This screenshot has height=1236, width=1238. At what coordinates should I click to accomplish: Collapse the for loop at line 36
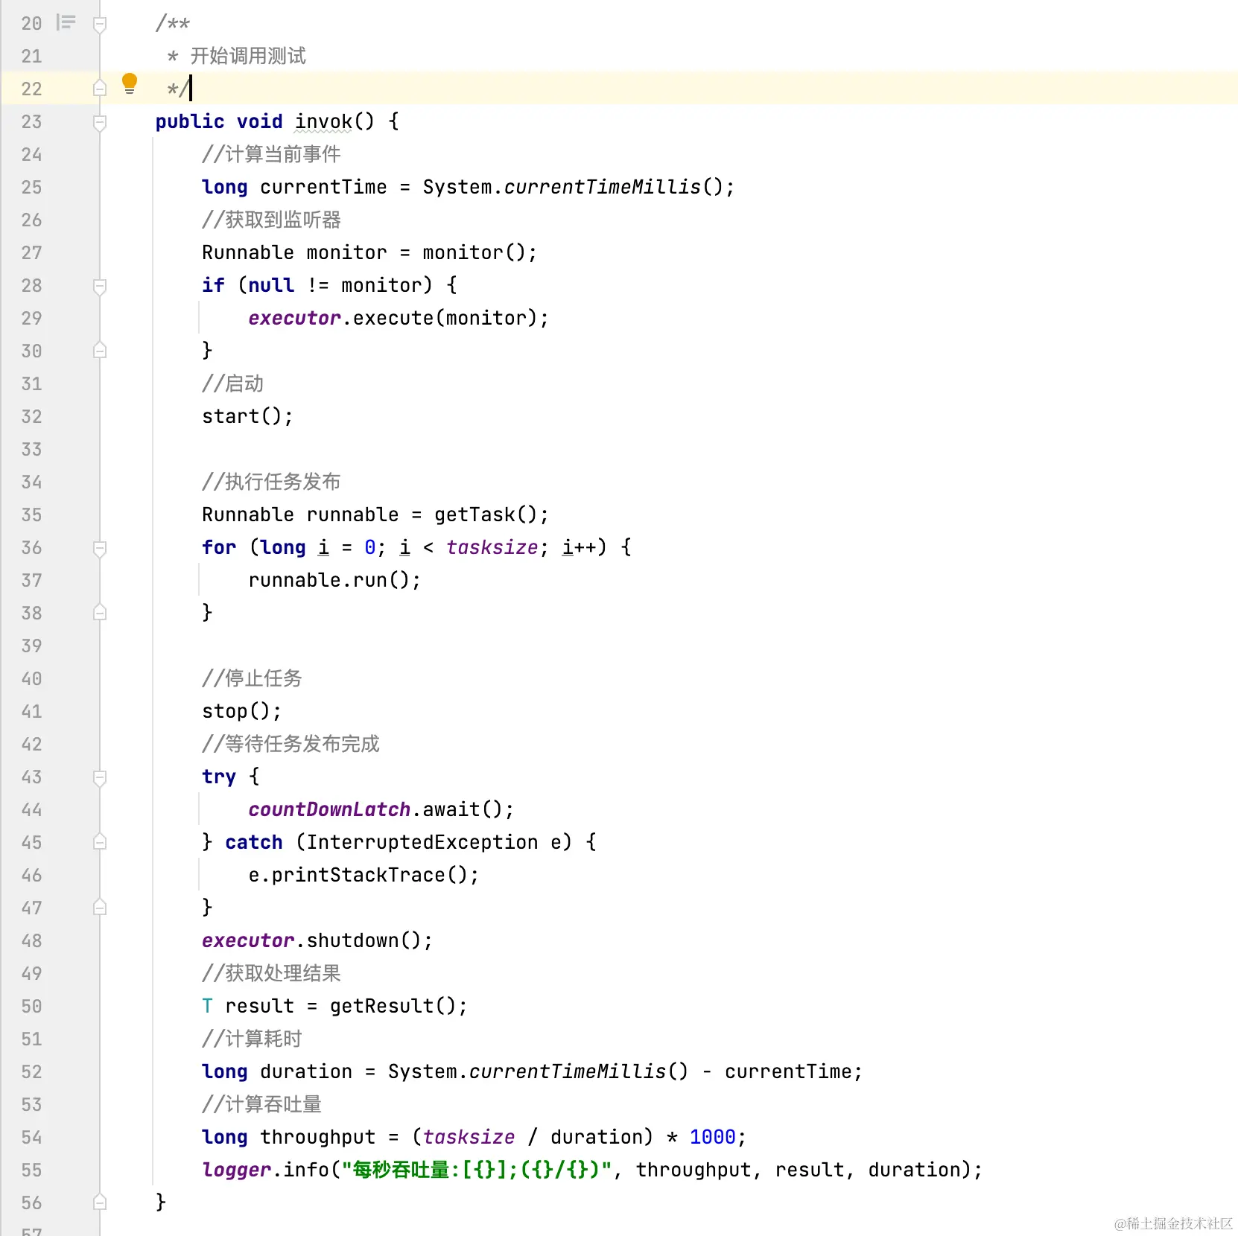[x=100, y=548]
